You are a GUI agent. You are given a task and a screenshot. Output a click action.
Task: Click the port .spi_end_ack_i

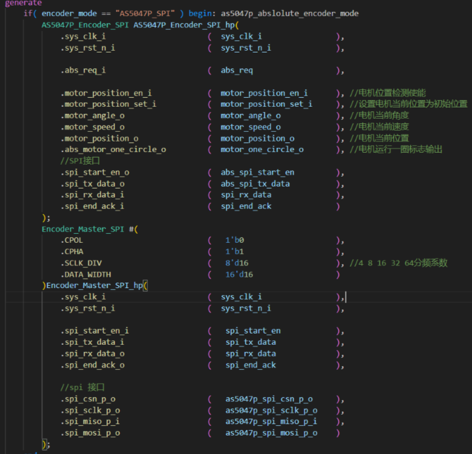(92, 206)
